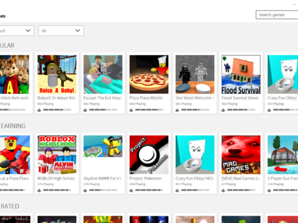Open the Flood Survival thumbnail
The width and height of the screenshot is (298, 223).
(241, 74)
